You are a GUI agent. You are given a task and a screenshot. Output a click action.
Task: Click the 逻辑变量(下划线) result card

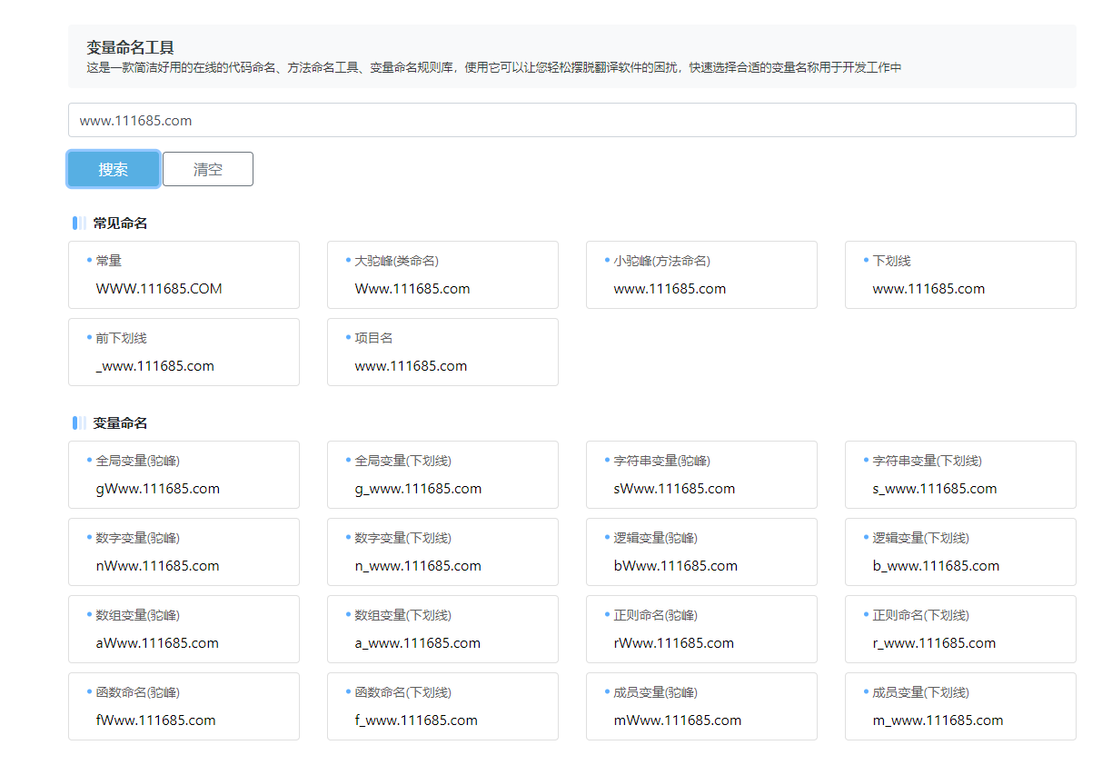tap(960, 551)
